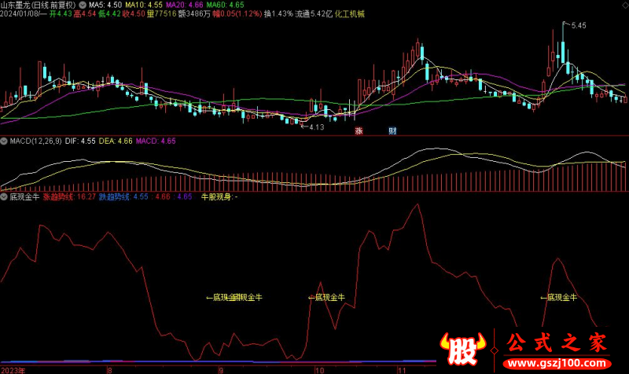Click the circular icon before the MACD label

[x=4, y=141]
